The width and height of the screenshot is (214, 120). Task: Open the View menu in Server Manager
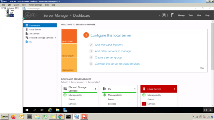click(199, 15)
